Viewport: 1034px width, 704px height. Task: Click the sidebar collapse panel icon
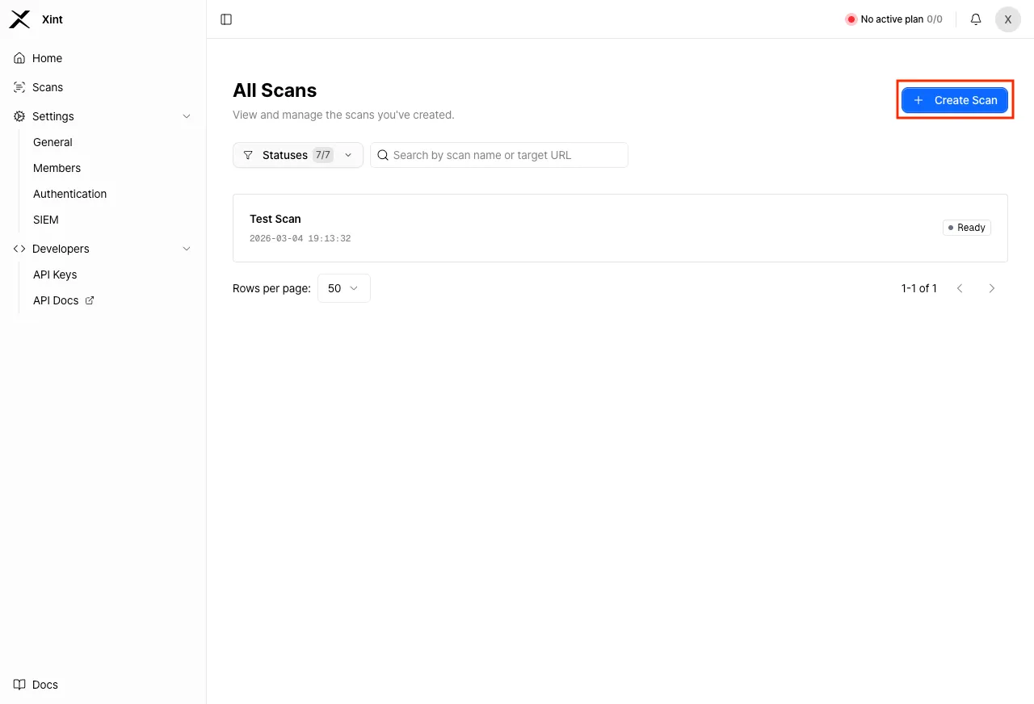coord(225,19)
